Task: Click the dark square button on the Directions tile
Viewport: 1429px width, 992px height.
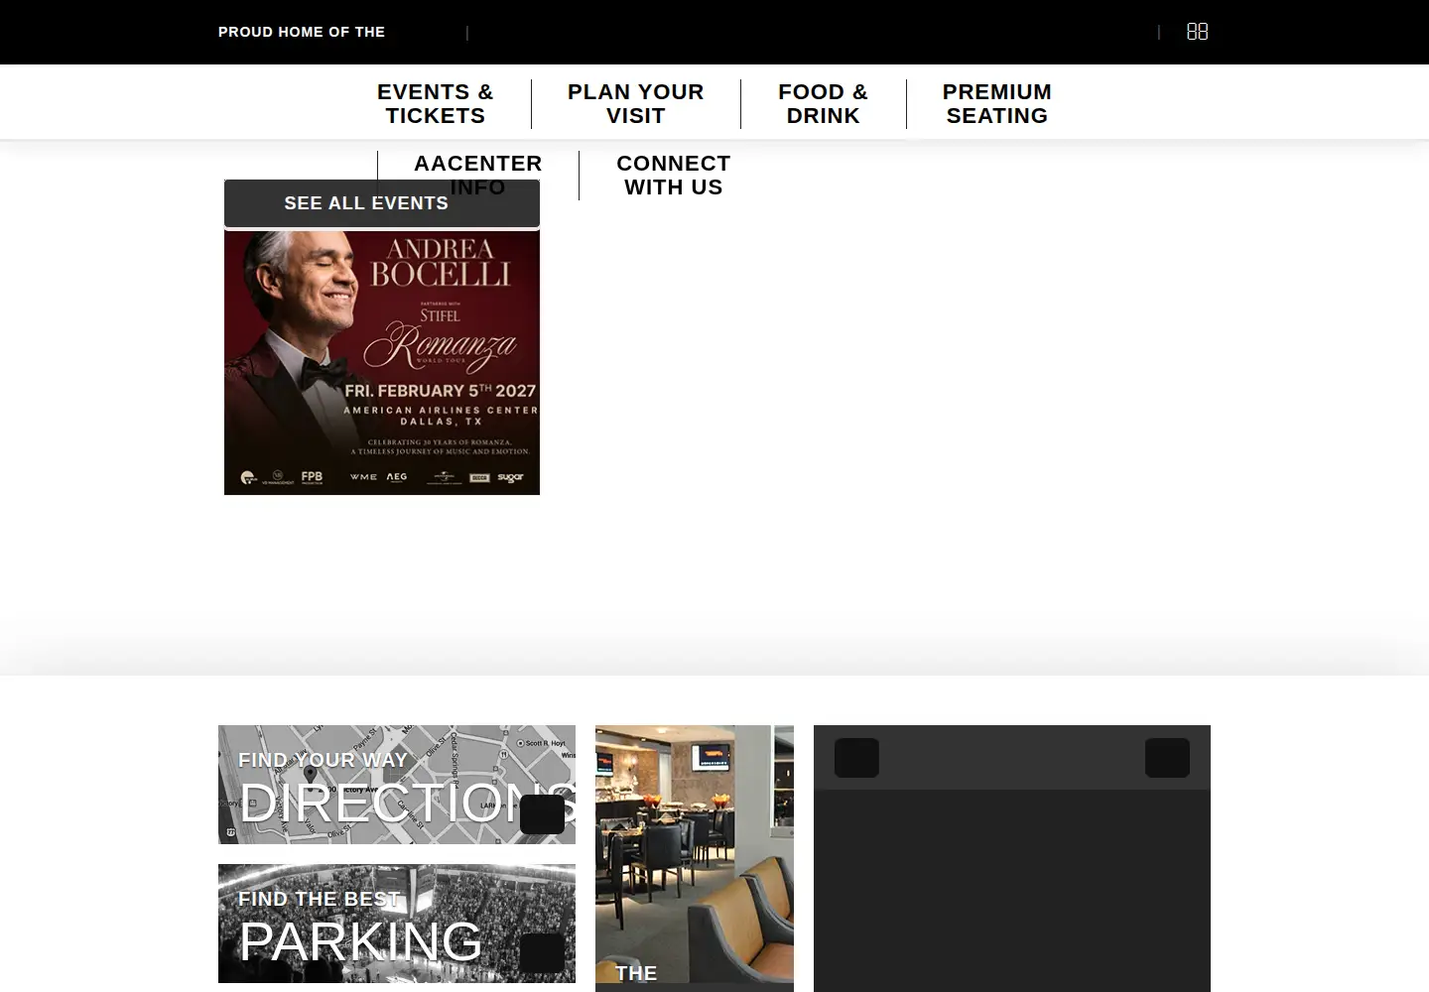Action: pos(542,814)
